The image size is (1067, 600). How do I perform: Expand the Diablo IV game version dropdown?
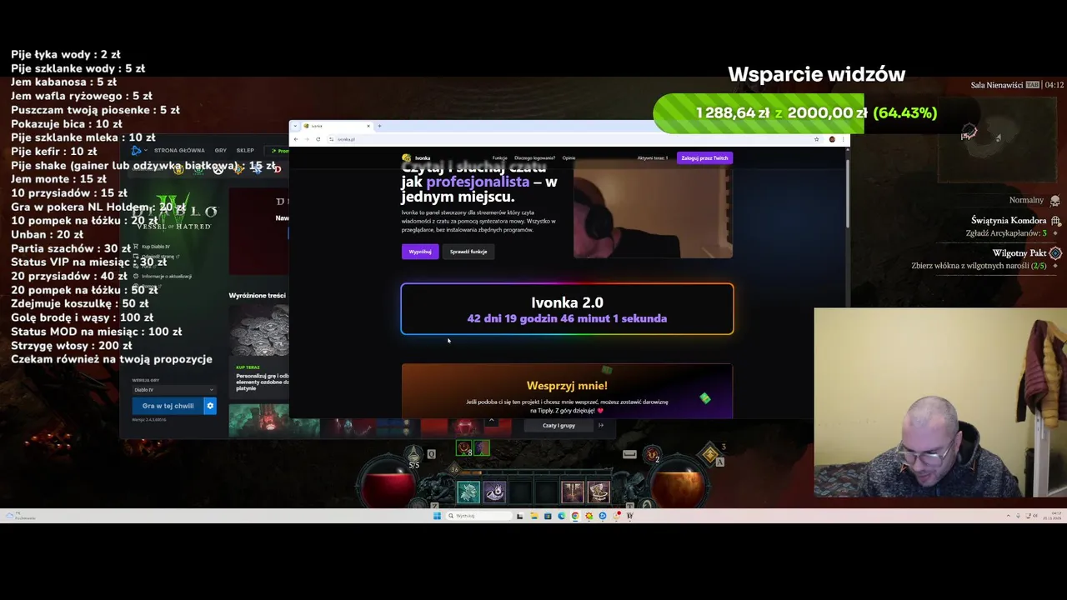coord(173,389)
